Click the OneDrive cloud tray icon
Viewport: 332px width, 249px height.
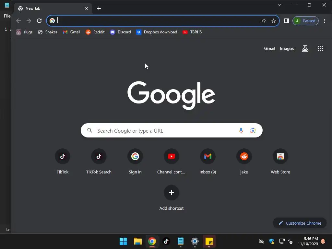[261, 241]
